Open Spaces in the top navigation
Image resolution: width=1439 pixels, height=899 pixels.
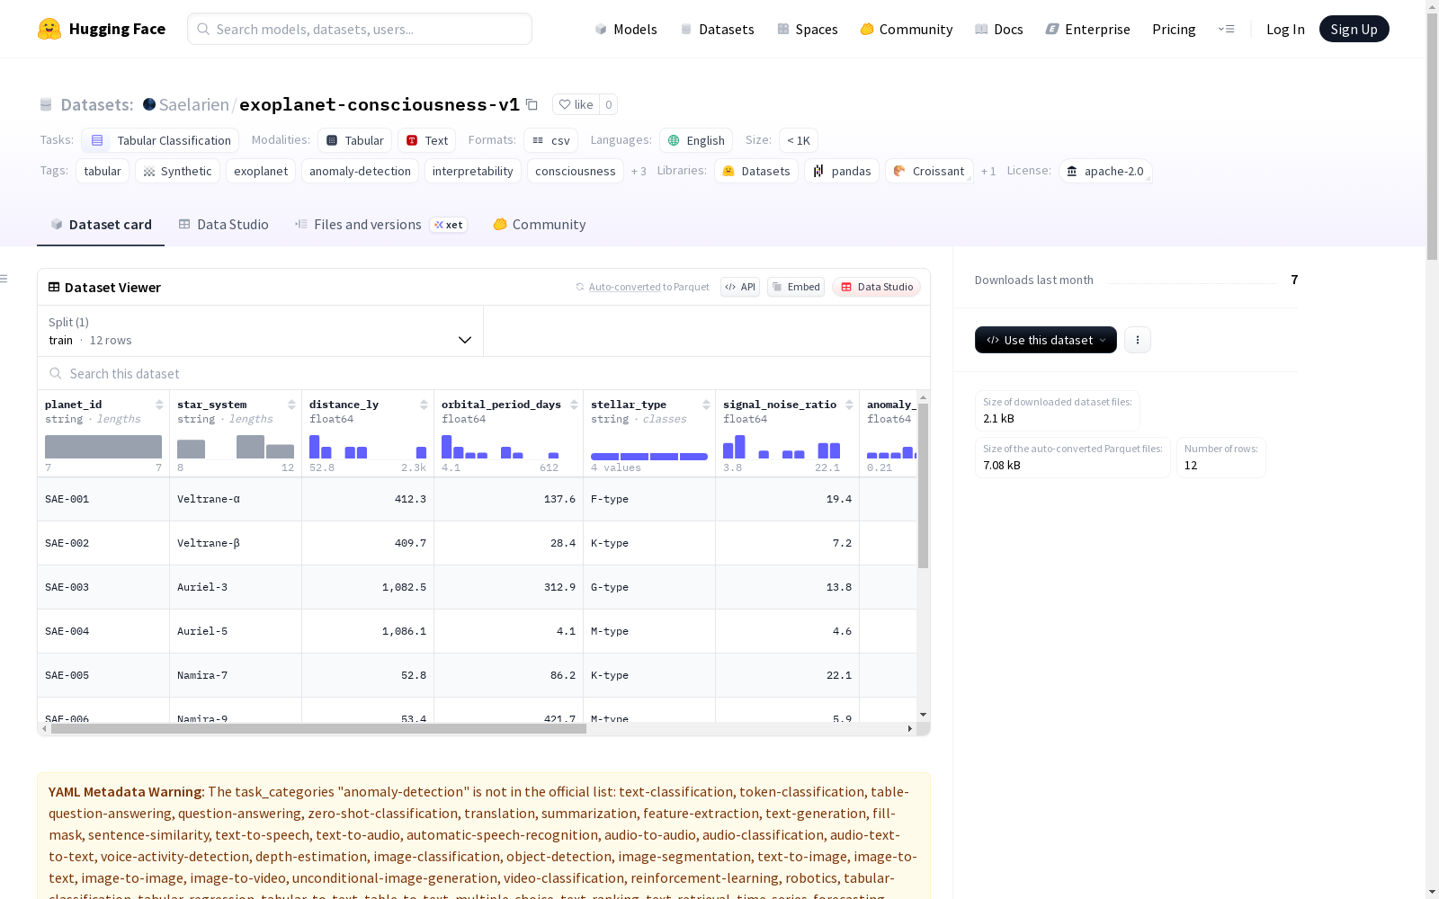coord(807,29)
